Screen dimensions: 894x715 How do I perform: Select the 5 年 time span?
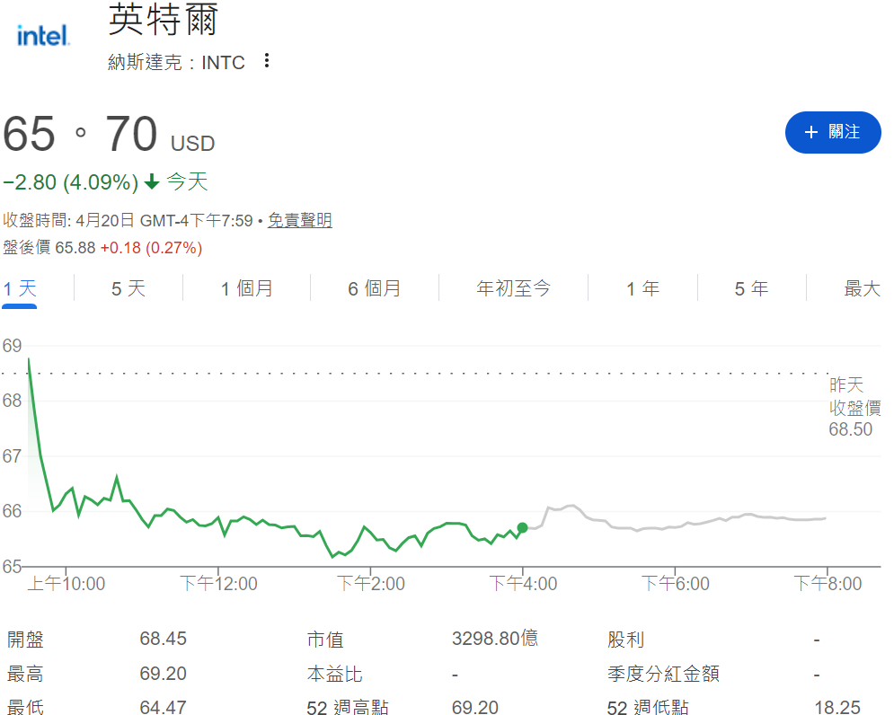(x=750, y=288)
